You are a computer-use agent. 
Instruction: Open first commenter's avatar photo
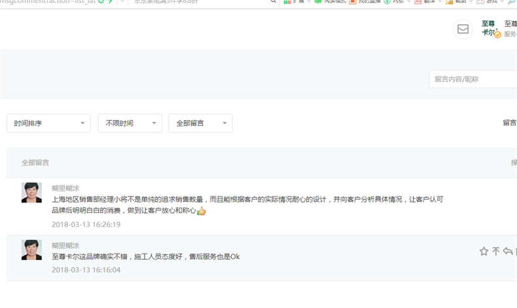click(31, 193)
